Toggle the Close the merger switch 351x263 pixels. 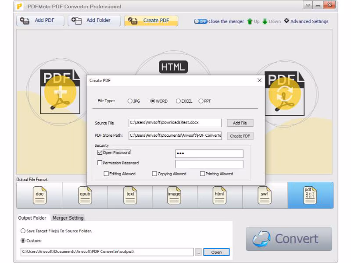[201, 21]
